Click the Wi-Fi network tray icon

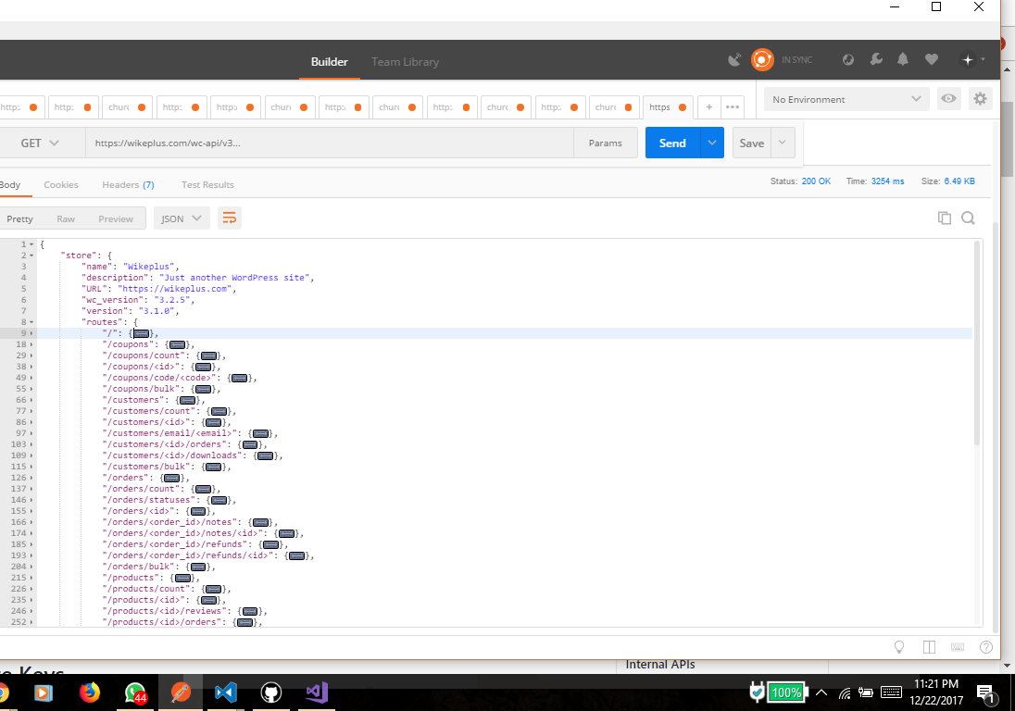pyautogui.click(x=844, y=693)
